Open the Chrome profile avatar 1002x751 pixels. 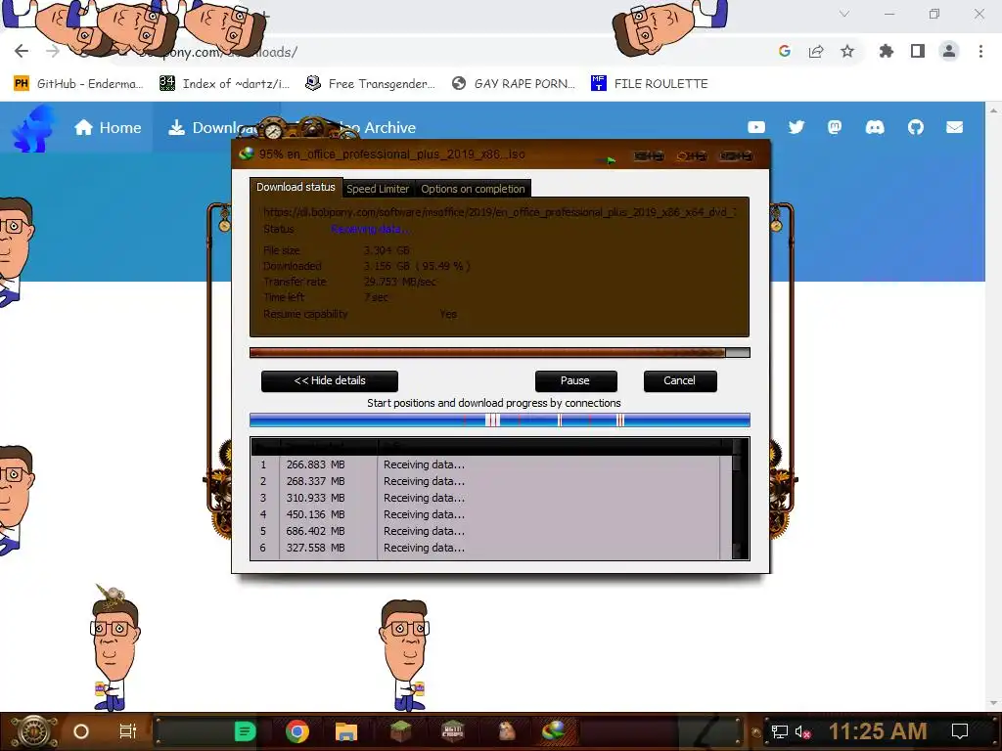click(x=949, y=51)
